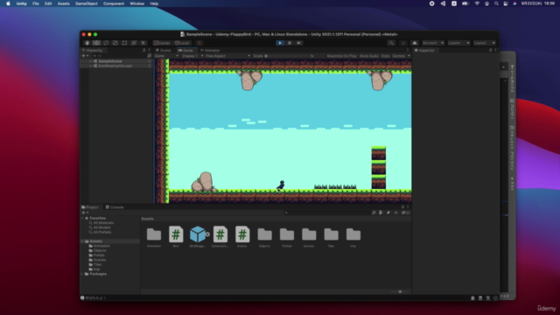Select the Enemy script asset
The height and width of the screenshot is (315, 560).
click(x=242, y=234)
